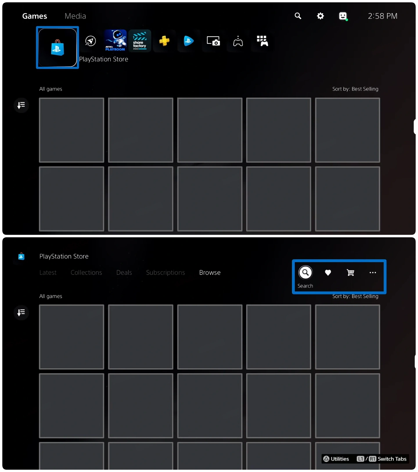Open the Deals tab
The height and width of the screenshot is (472, 418).
[124, 273]
